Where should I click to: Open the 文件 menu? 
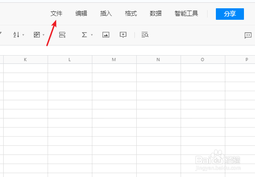pos(56,13)
